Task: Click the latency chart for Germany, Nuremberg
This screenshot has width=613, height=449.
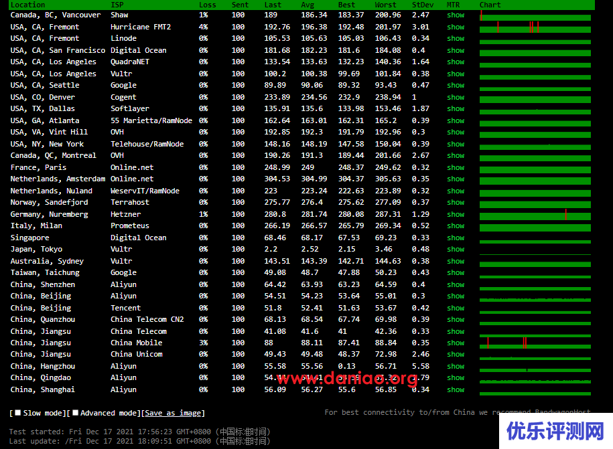Action: coord(535,214)
